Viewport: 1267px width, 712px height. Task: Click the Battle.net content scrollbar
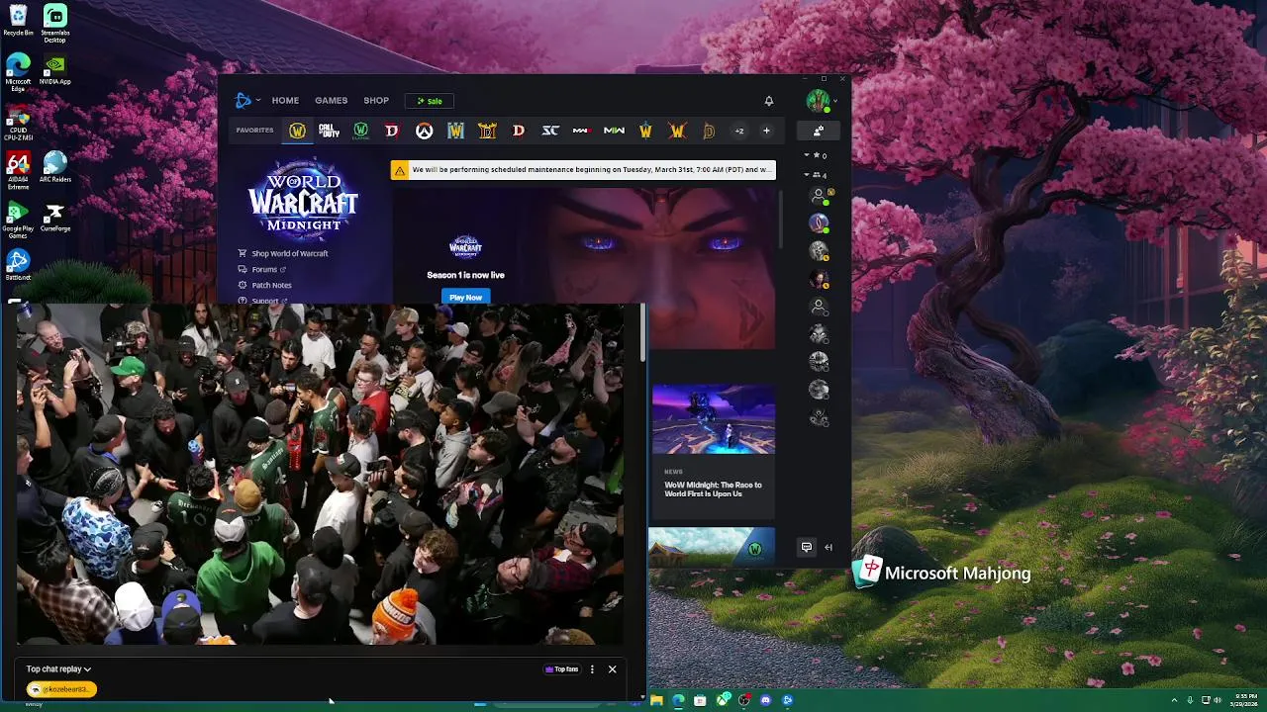(782, 218)
